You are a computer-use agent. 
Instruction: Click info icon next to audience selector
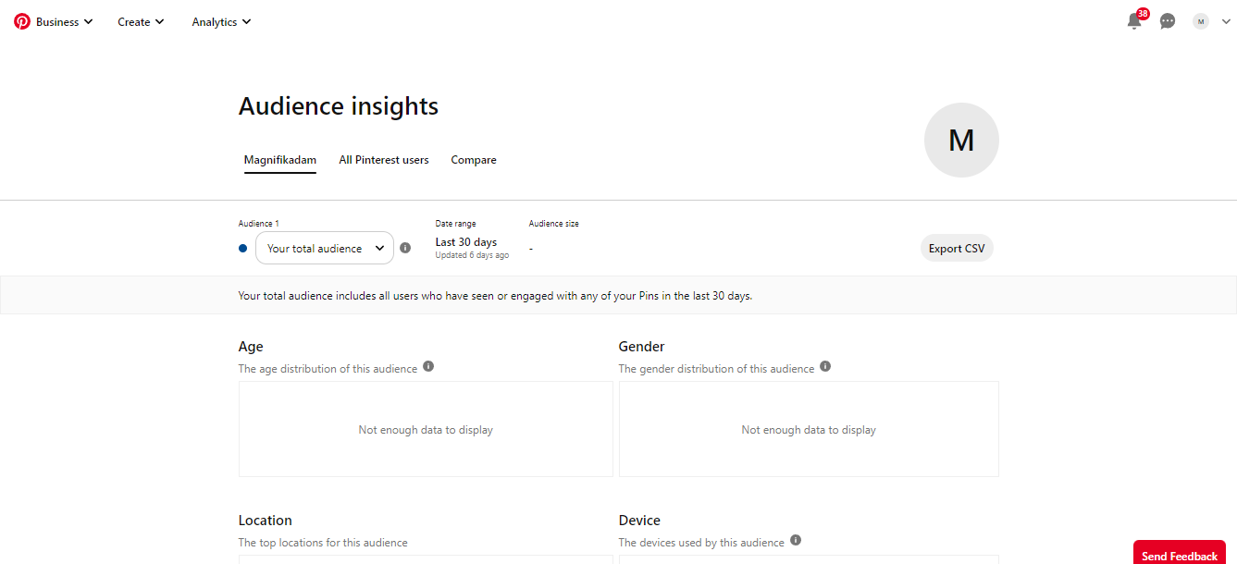(405, 248)
